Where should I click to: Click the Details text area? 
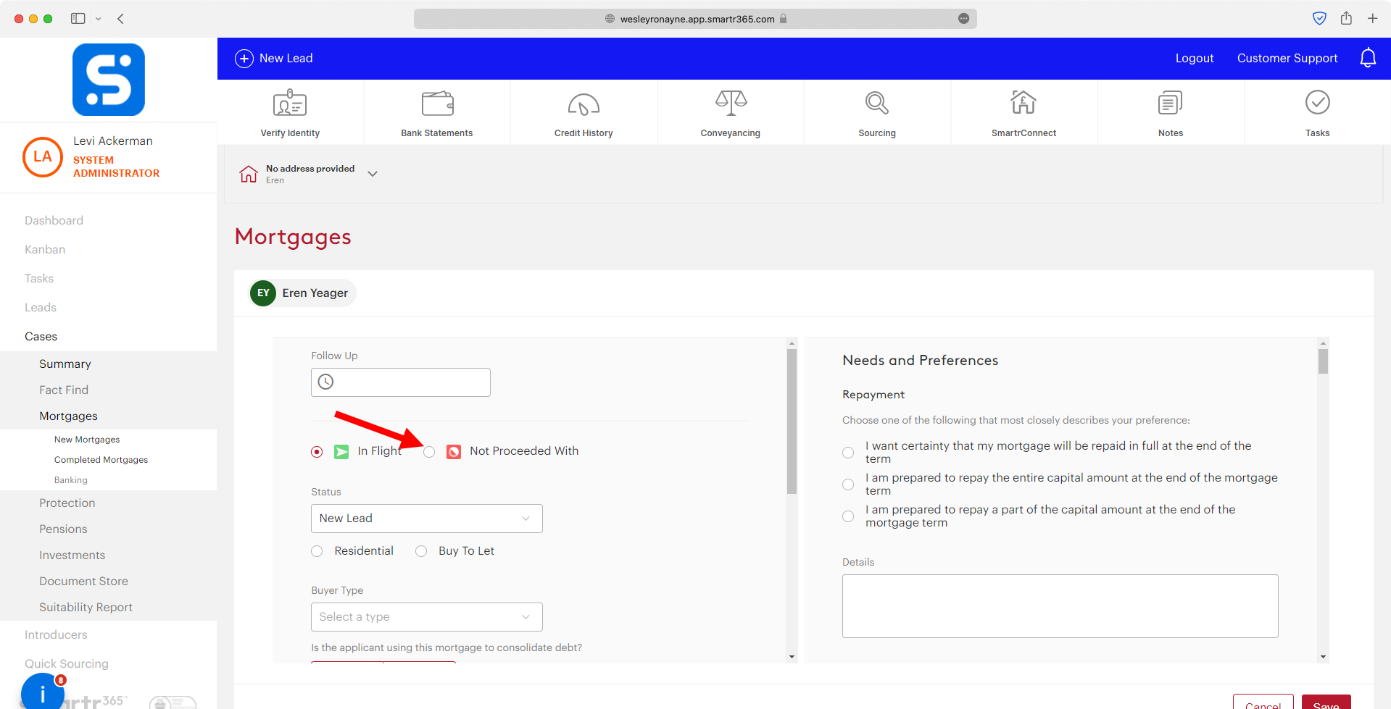pos(1060,606)
